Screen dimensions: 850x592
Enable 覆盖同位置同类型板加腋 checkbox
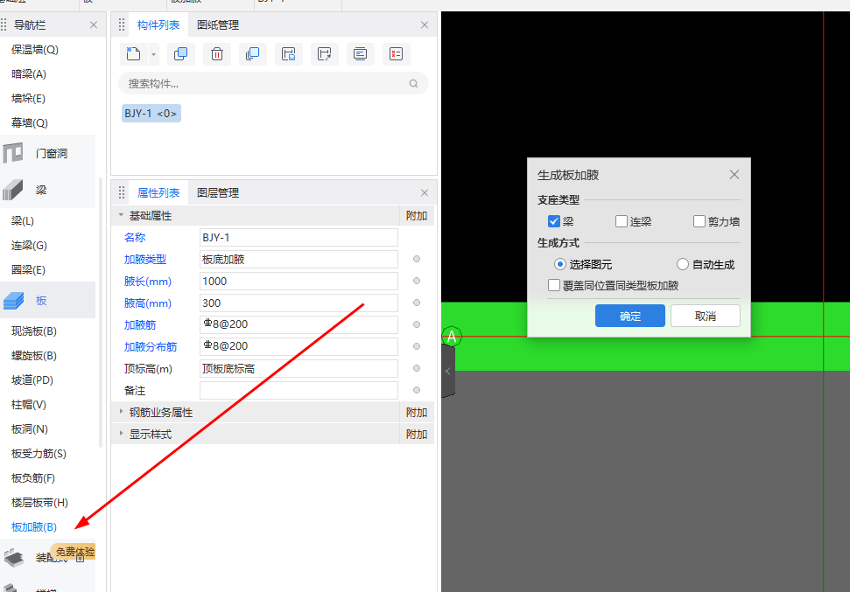[x=553, y=285]
